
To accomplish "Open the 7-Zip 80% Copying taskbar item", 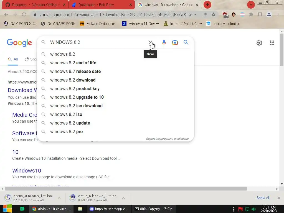I will 153,209.
